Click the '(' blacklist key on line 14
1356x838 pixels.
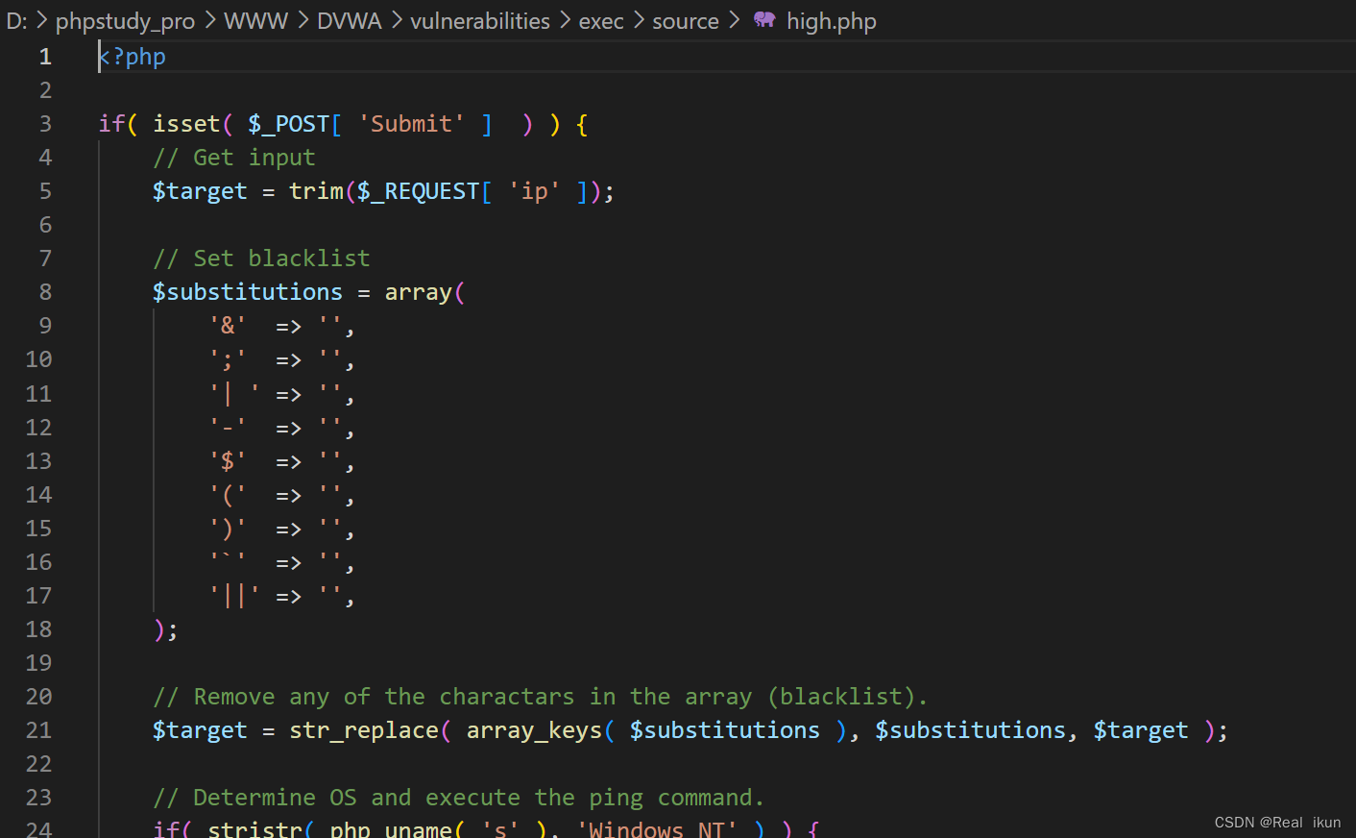[228, 495]
